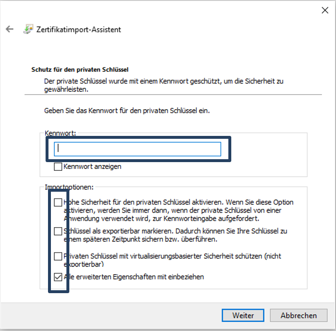336x331 pixels.
Task: Enable the virtualisierungsbasierter Sicherheit checkbox
Action: [x=58, y=256]
